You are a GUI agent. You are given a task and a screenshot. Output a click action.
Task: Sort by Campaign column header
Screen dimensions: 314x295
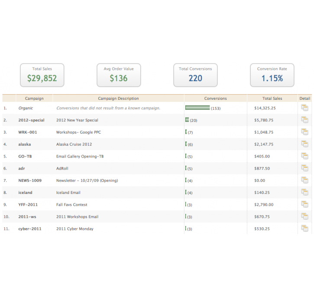(x=34, y=98)
